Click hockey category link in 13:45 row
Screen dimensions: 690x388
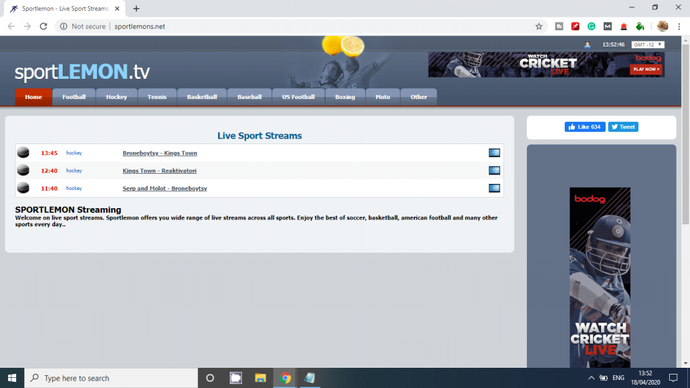[74, 153]
